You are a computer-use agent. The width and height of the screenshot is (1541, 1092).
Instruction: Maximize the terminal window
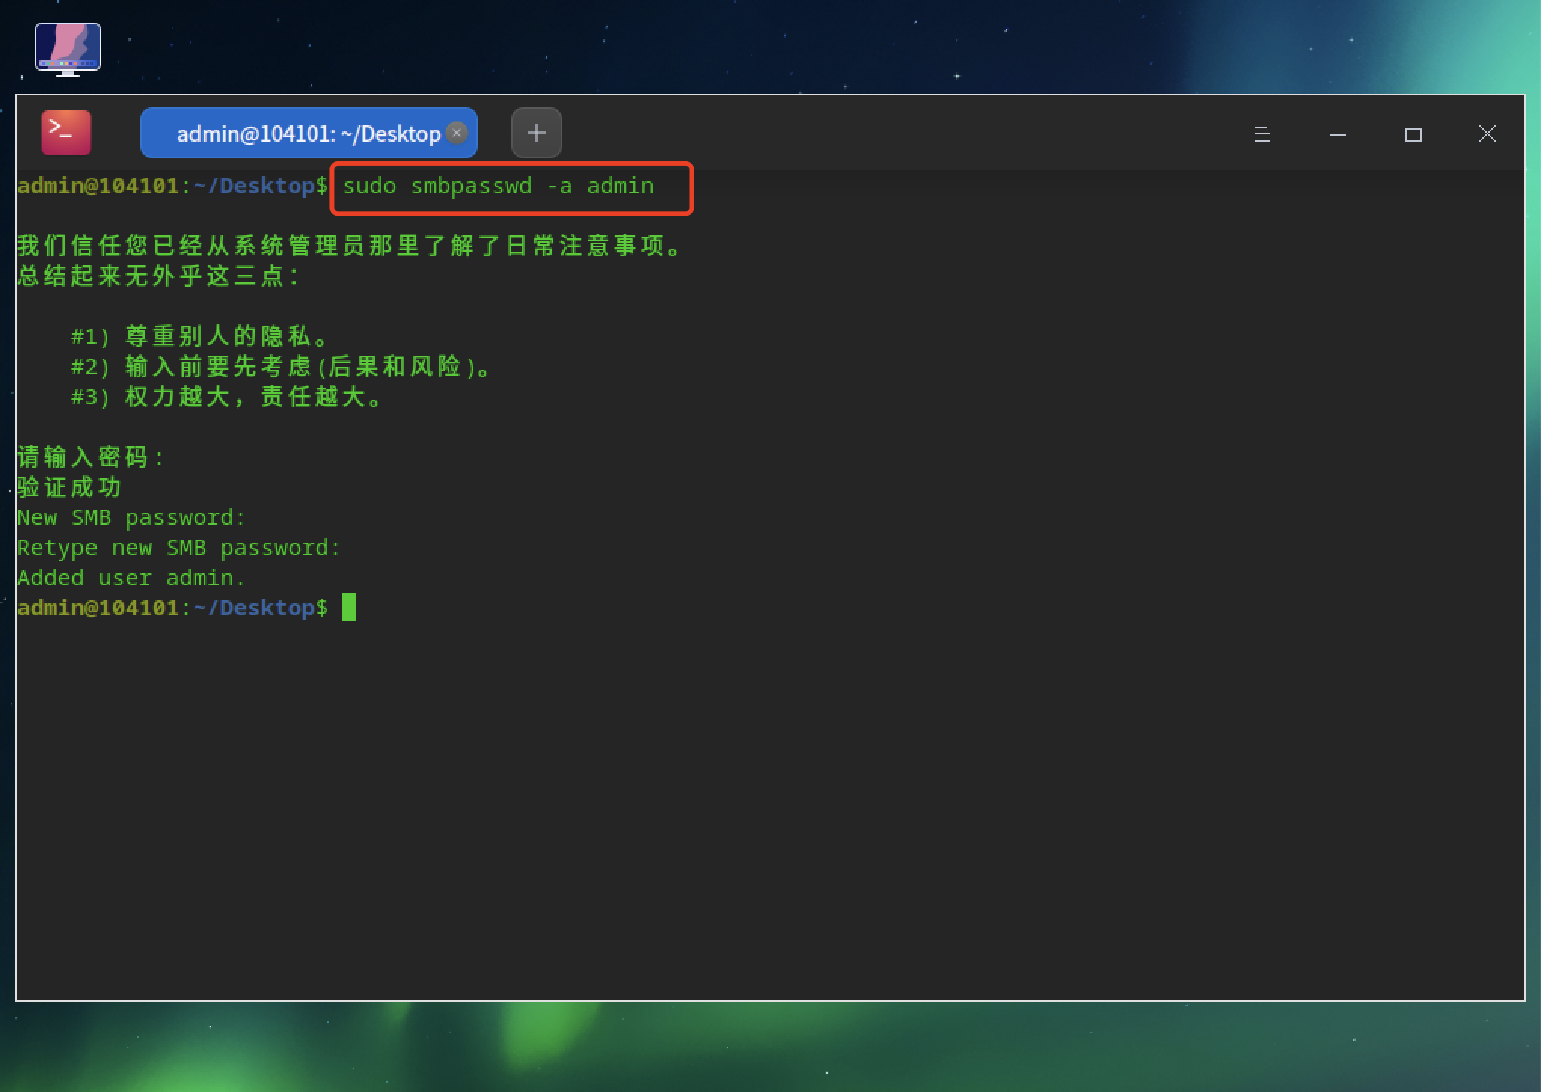[x=1413, y=134]
